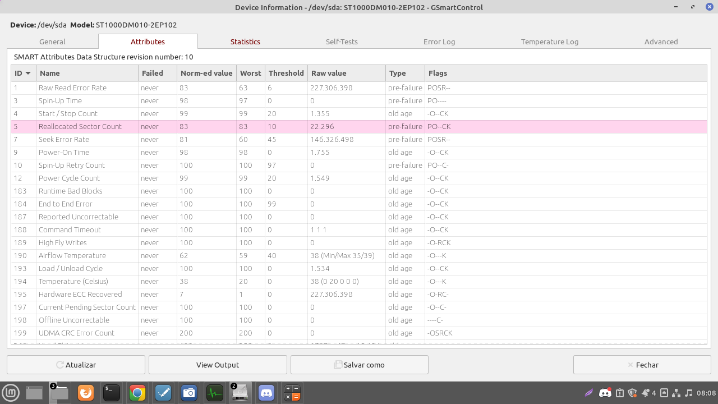
Task: Click the Atualizar refresh button
Action: click(76, 365)
